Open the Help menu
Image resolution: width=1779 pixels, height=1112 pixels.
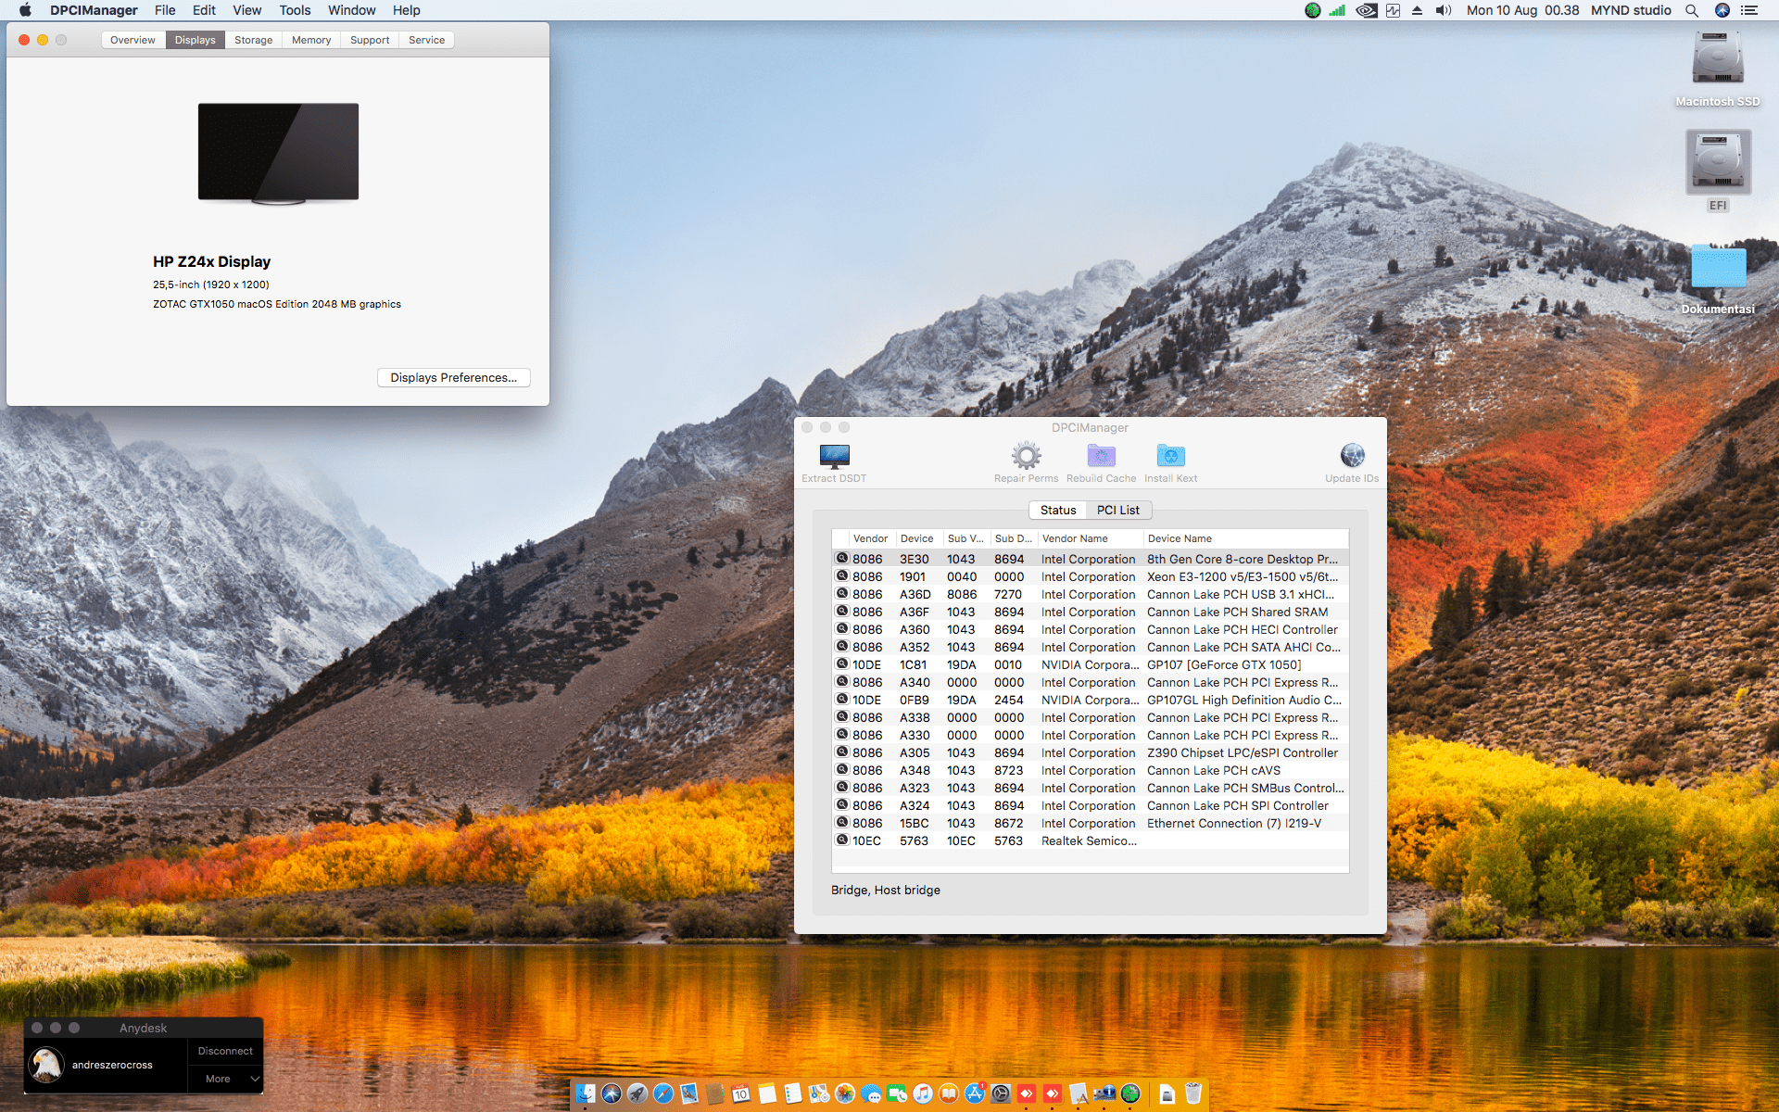point(406,10)
